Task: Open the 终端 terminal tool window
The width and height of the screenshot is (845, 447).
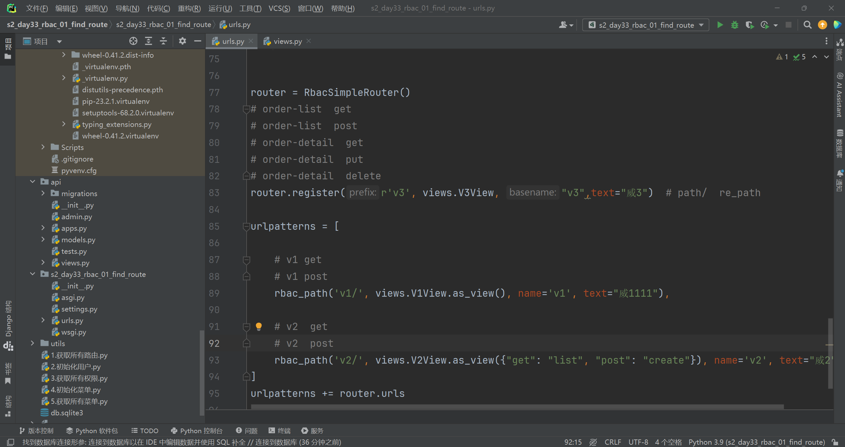Action: [x=279, y=431]
